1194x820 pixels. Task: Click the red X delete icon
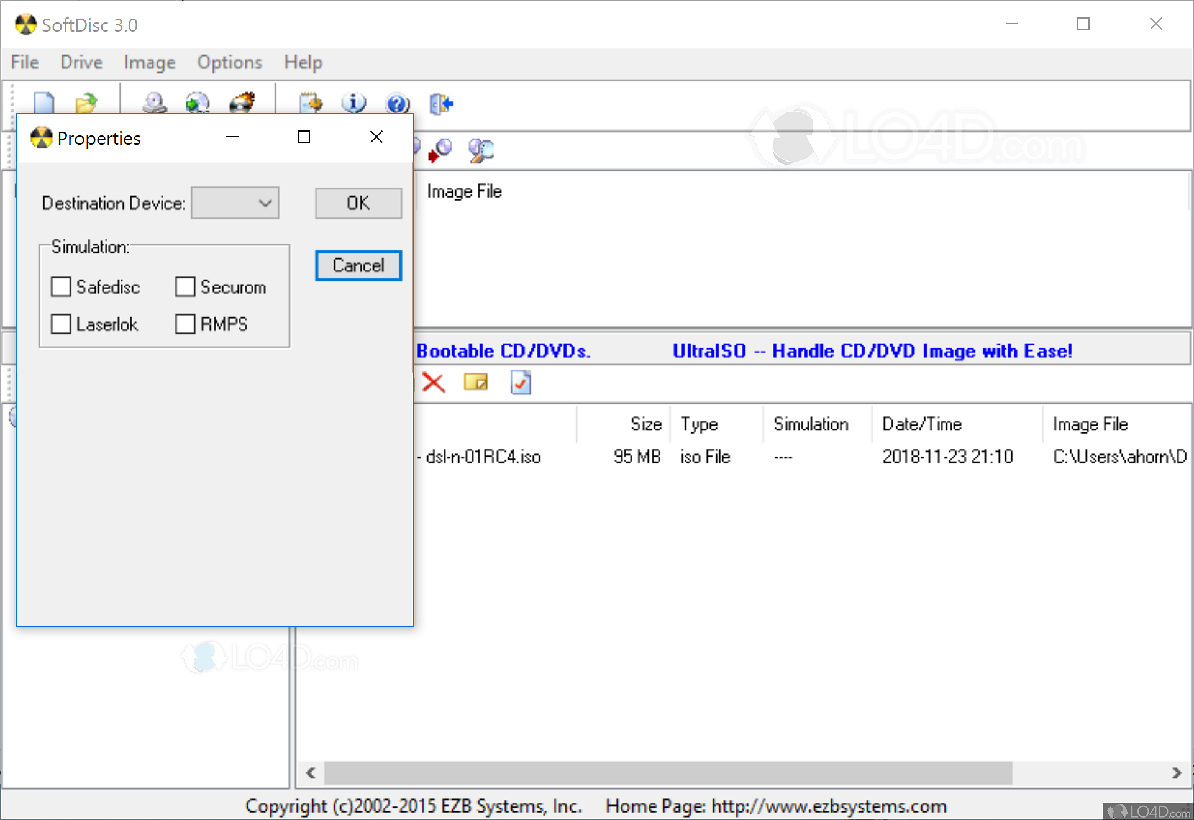(433, 383)
